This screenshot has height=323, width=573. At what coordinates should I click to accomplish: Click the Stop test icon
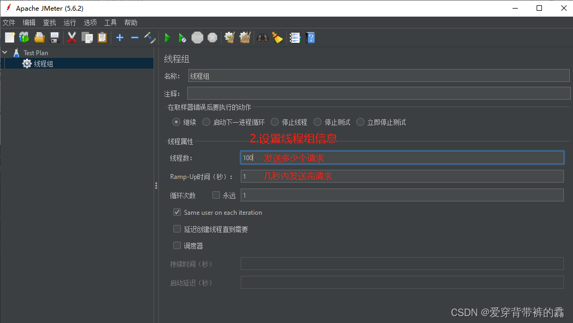(197, 37)
